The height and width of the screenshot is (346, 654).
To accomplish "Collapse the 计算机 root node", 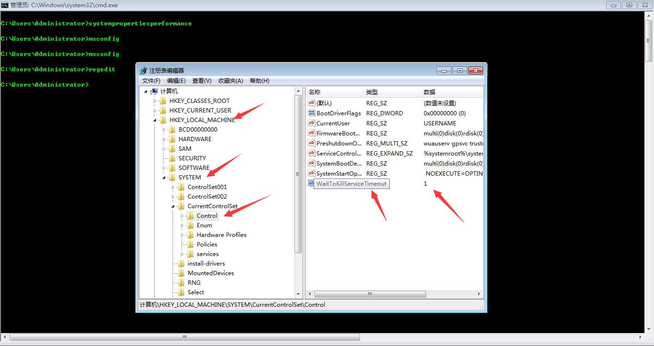I will pyautogui.click(x=146, y=91).
